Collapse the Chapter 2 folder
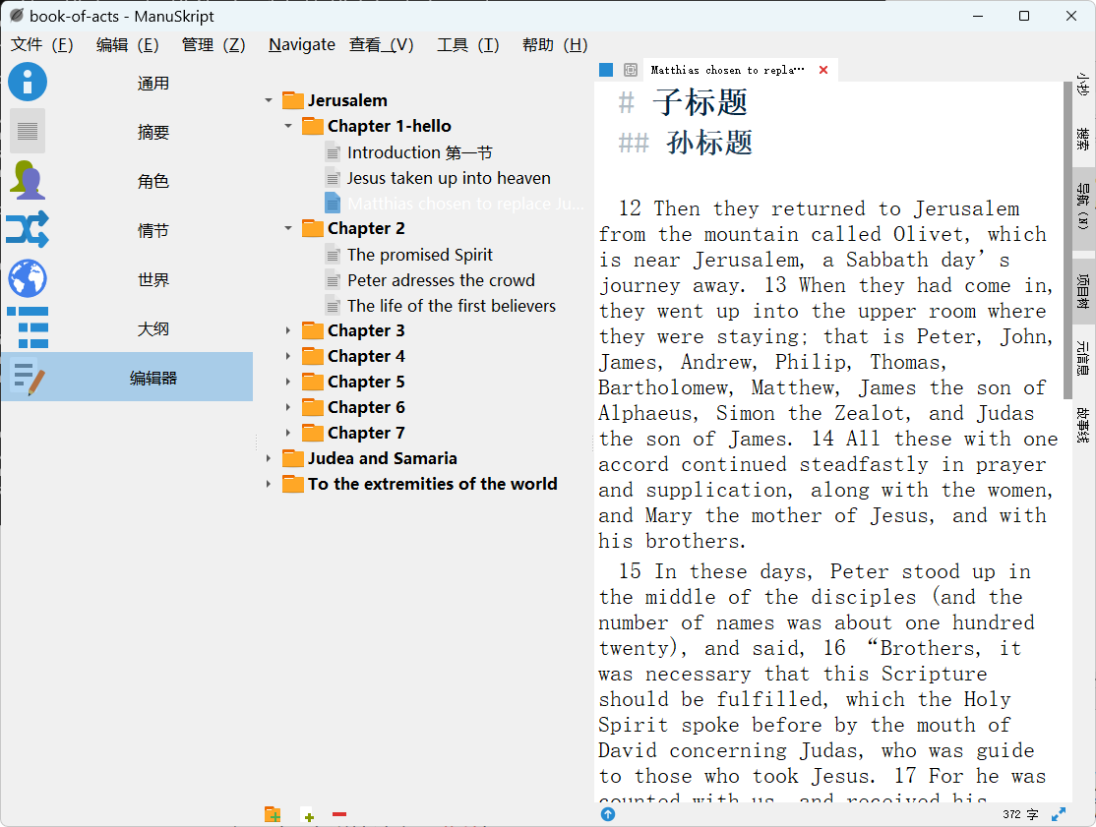 (288, 228)
